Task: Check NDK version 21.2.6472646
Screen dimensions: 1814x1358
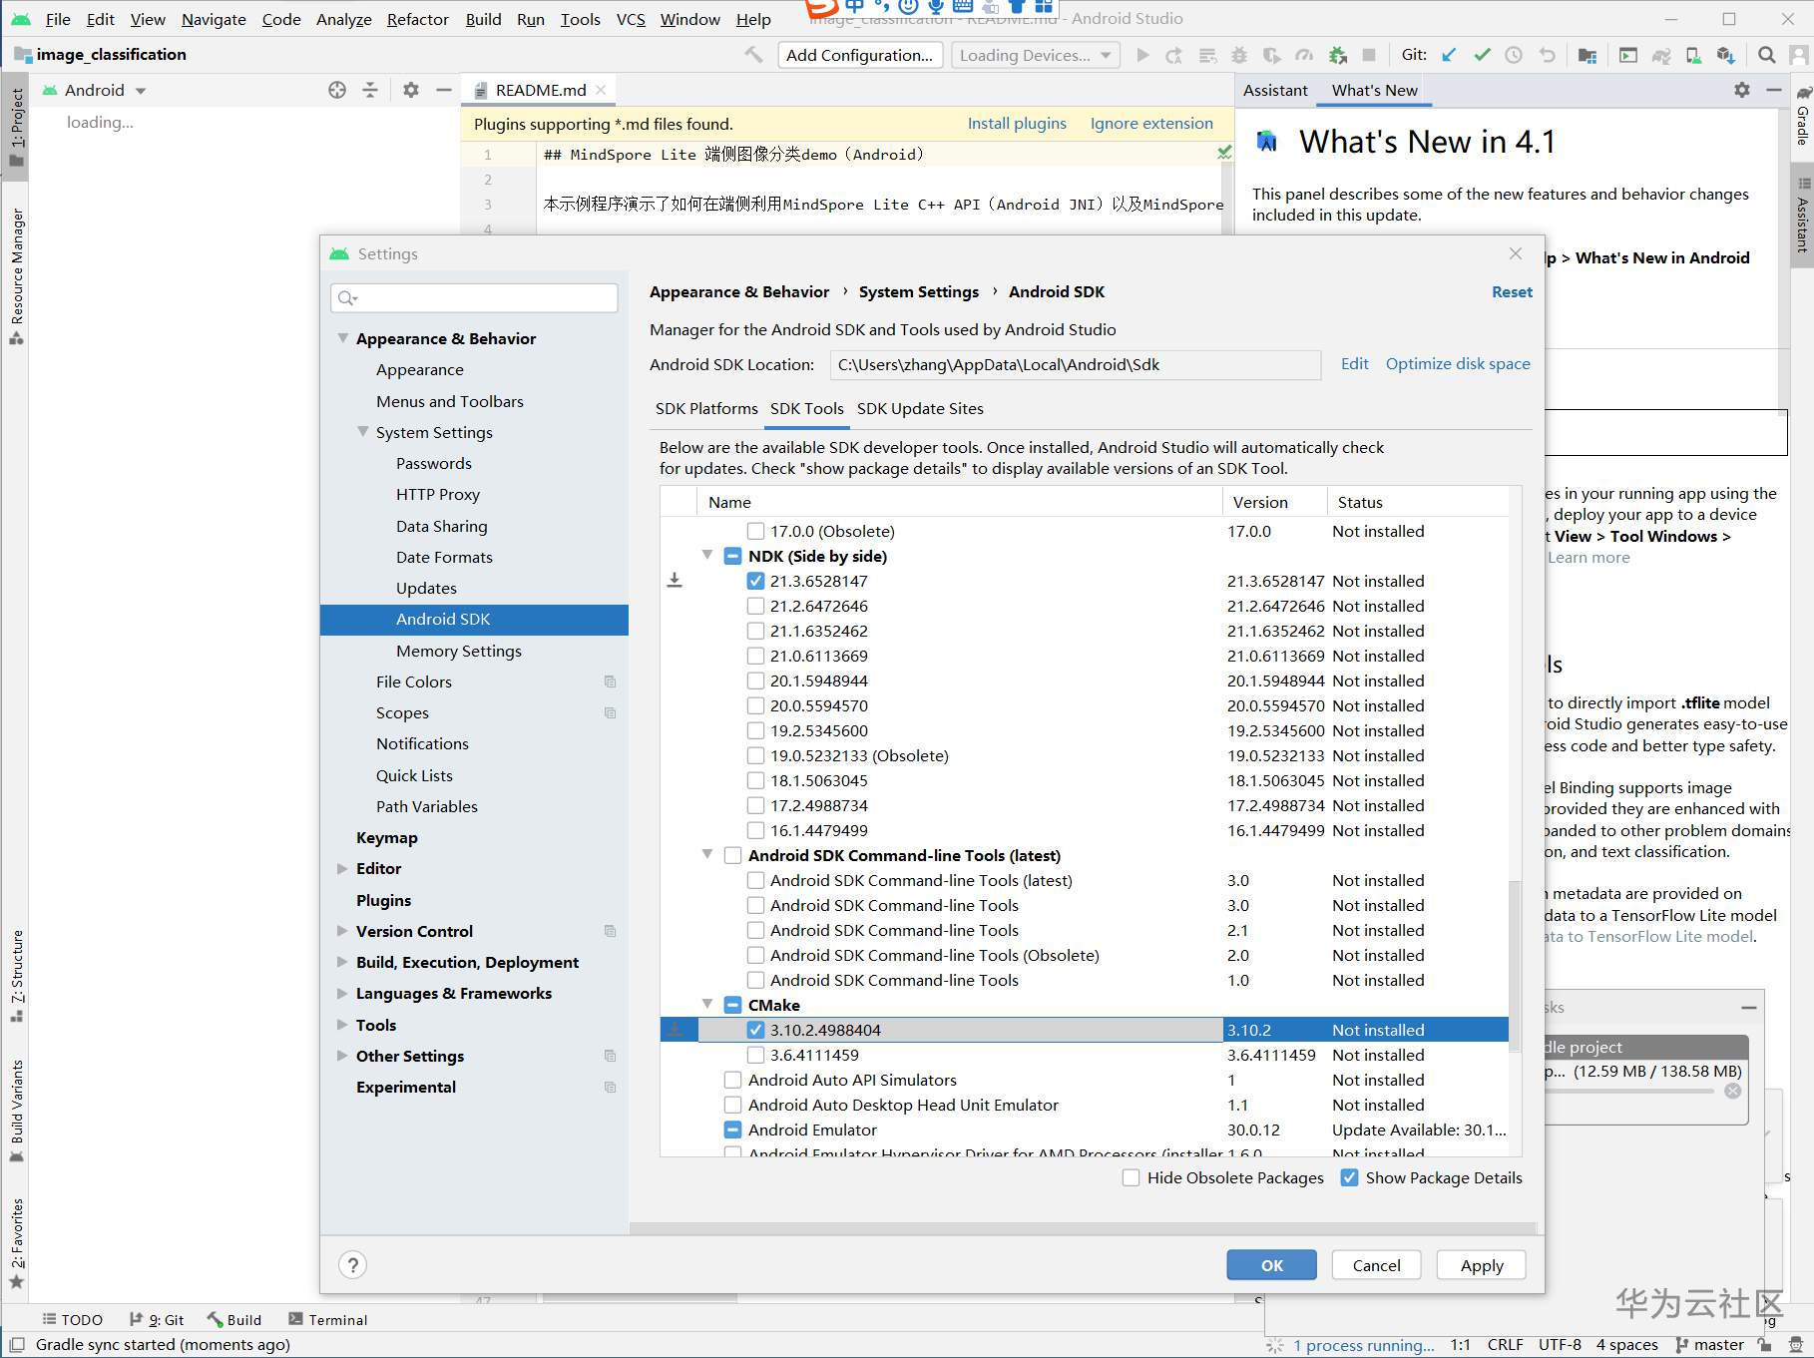Action: coord(755,606)
